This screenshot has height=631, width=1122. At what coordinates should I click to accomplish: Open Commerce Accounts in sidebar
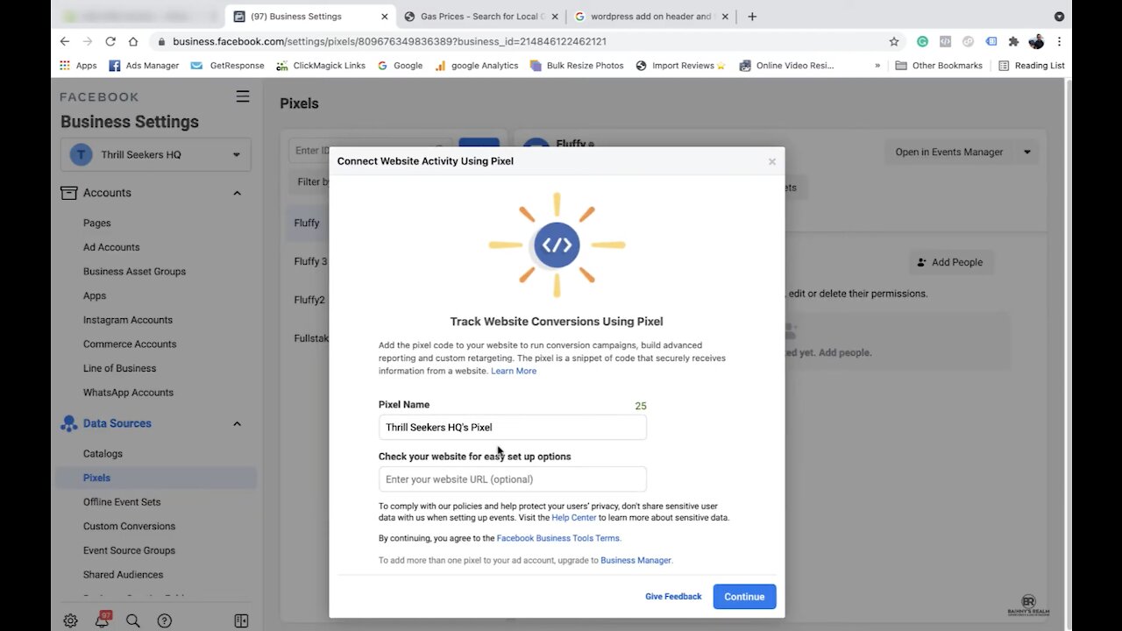pos(130,344)
